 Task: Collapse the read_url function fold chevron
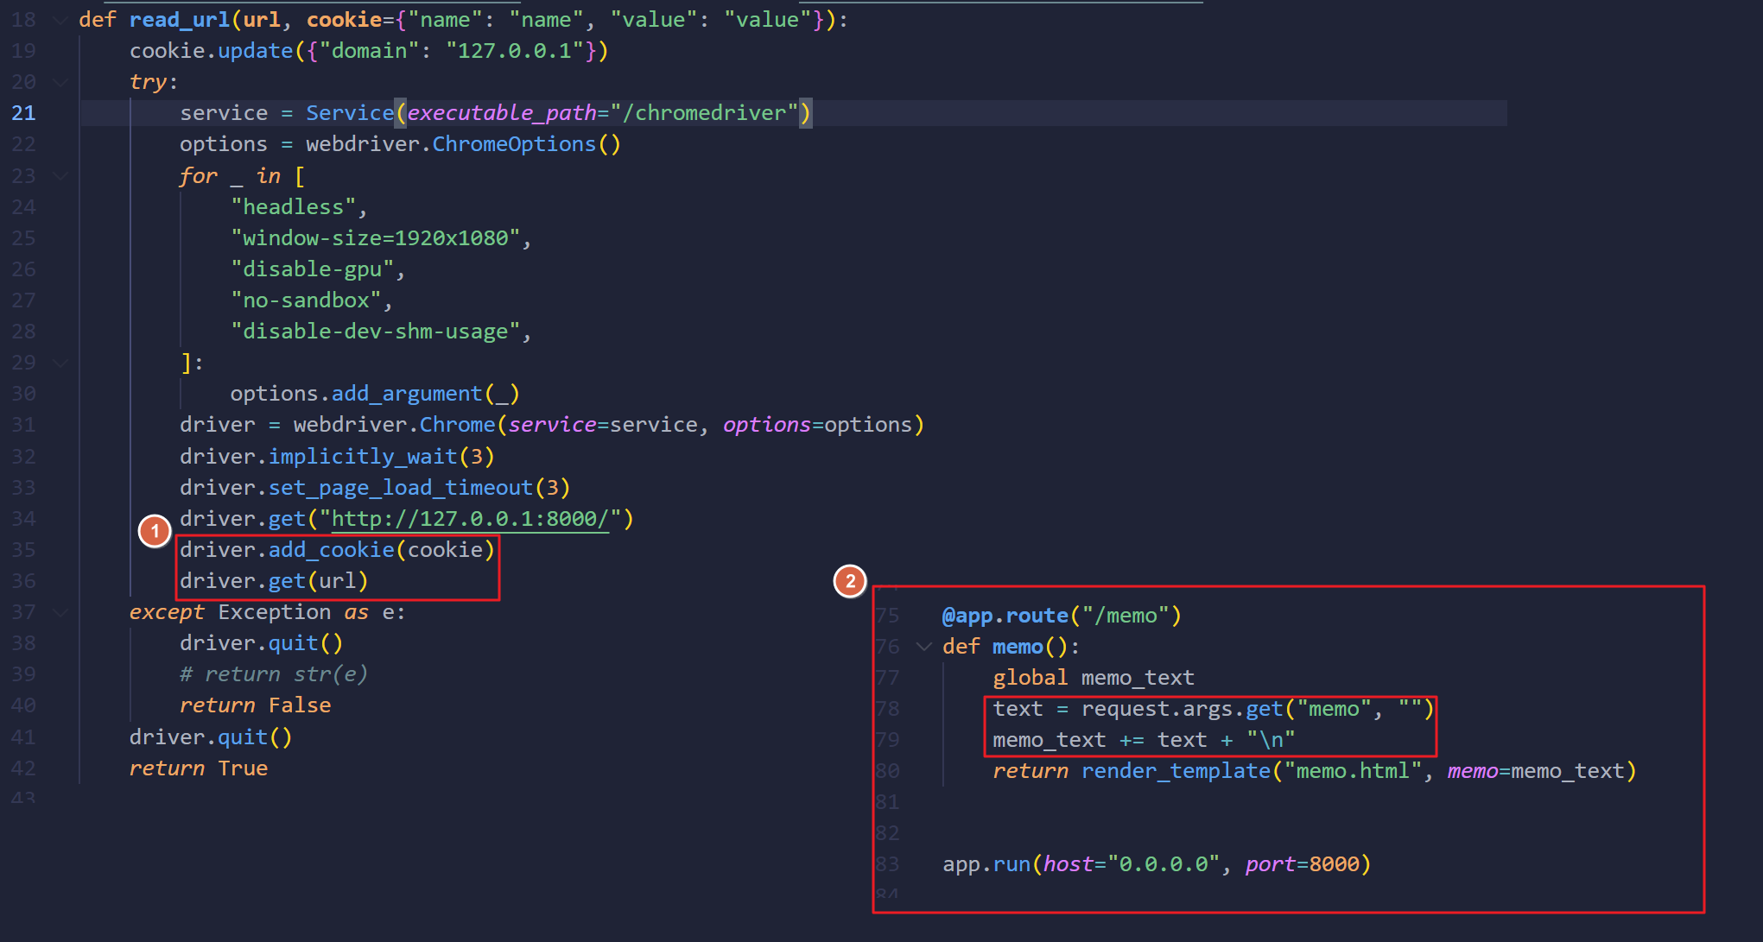[60, 20]
